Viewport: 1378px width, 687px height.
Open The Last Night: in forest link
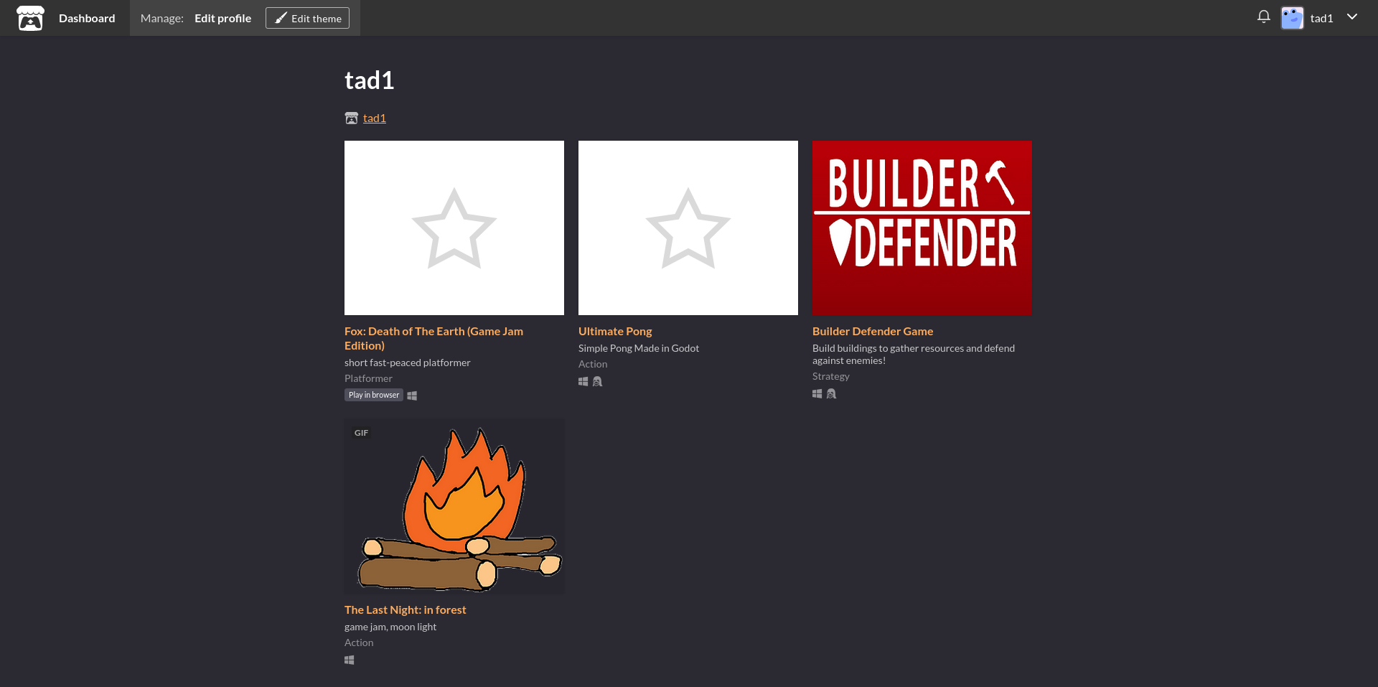click(405, 609)
